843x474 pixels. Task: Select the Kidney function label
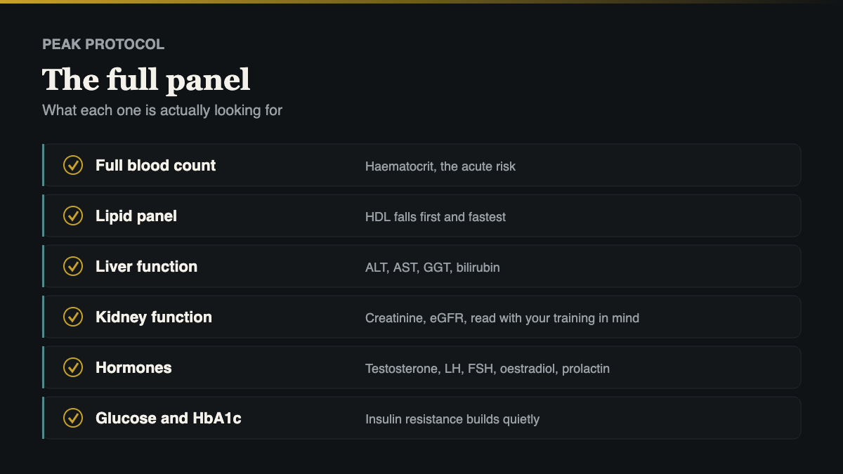(x=154, y=317)
